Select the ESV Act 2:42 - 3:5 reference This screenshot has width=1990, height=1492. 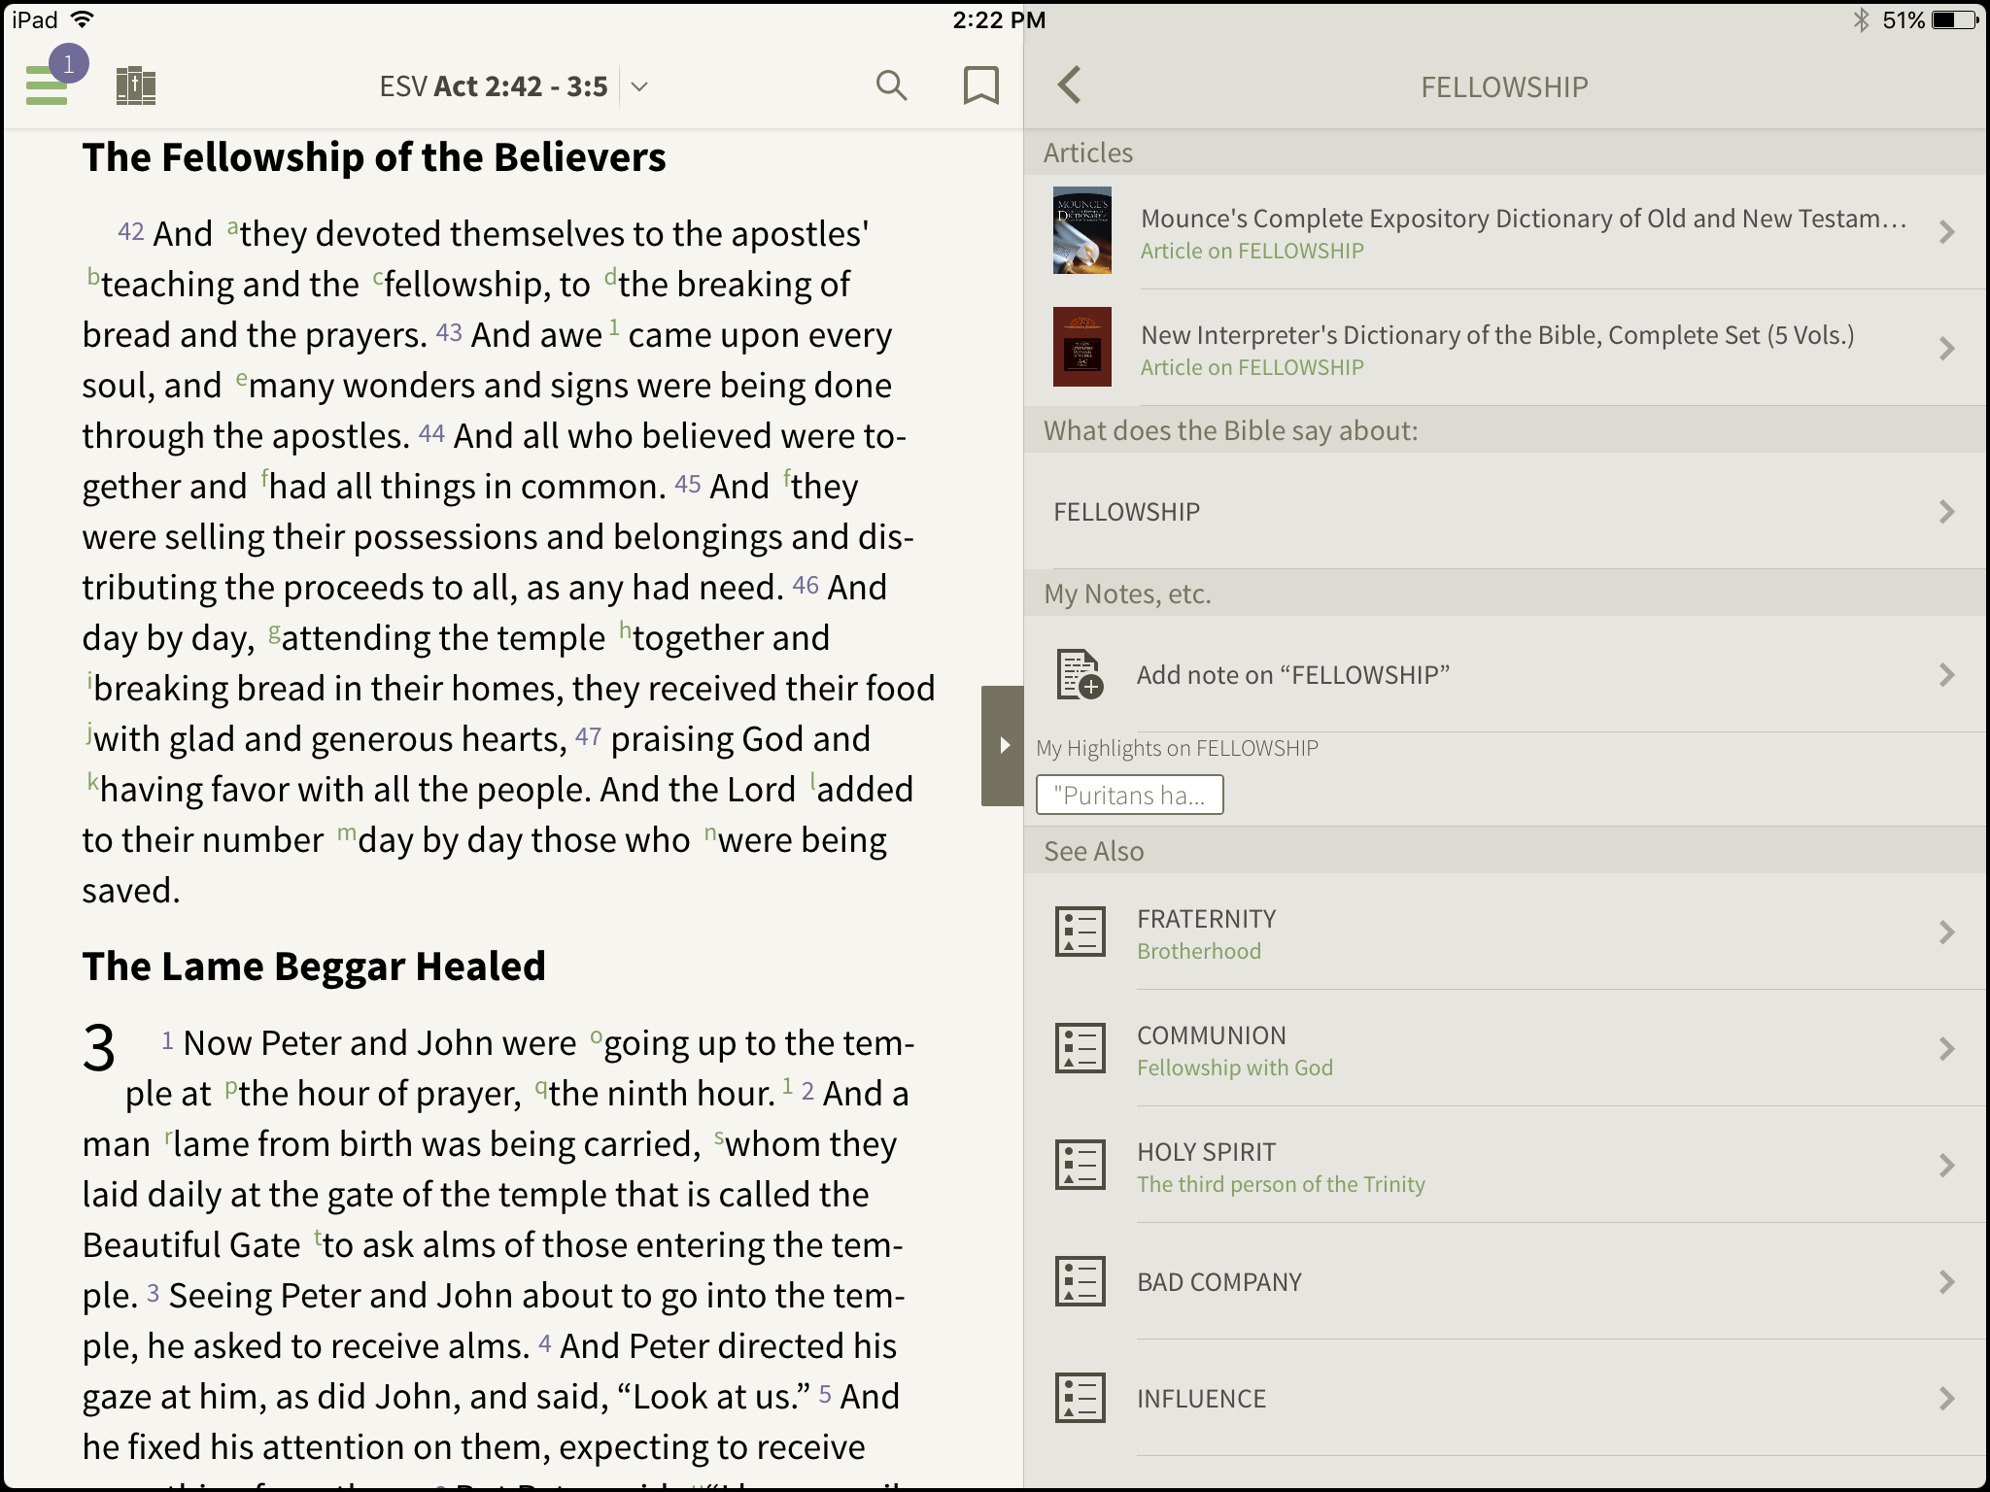tap(494, 86)
